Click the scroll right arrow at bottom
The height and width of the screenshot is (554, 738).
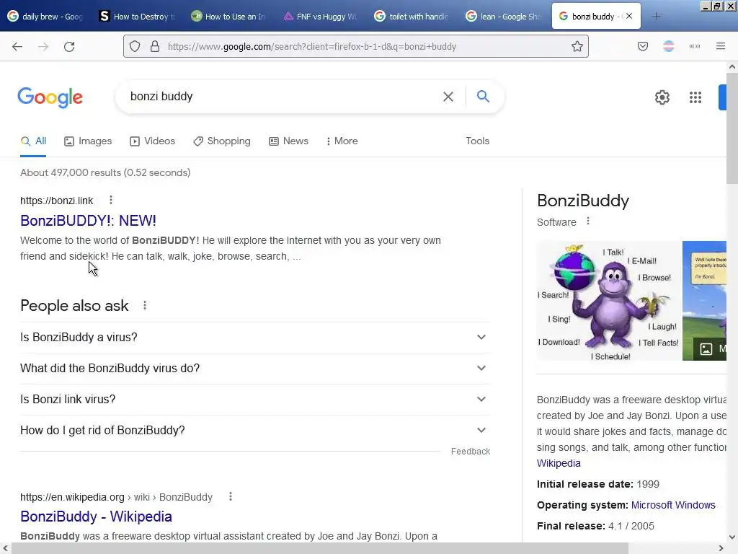(x=721, y=548)
